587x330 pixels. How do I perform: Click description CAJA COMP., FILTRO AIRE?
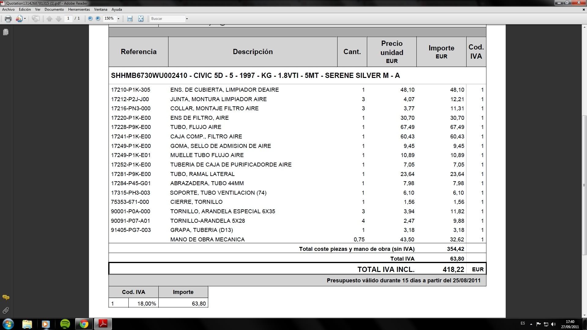pyautogui.click(x=206, y=137)
